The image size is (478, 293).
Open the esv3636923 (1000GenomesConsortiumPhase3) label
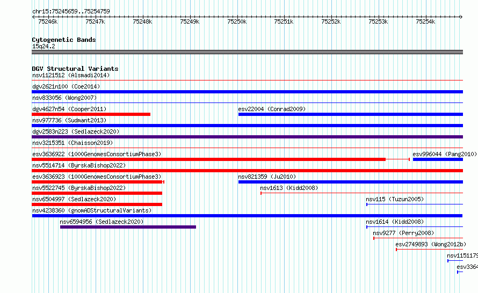pyautogui.click(x=97, y=177)
